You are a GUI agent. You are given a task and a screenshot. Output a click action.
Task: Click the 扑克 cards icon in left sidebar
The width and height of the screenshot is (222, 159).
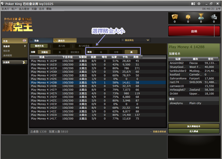[25, 41]
